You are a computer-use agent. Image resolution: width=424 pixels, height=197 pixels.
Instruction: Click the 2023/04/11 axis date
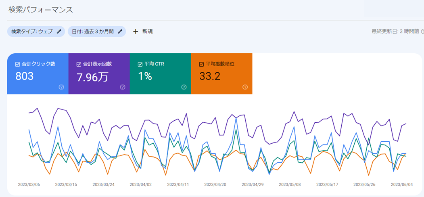tap(178, 184)
